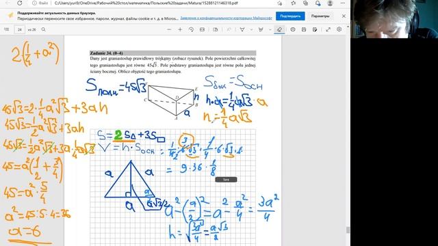The width and height of the screenshot is (438, 246).
Task: Open the Microsoft privacy statement link
Action: click(x=226, y=18)
